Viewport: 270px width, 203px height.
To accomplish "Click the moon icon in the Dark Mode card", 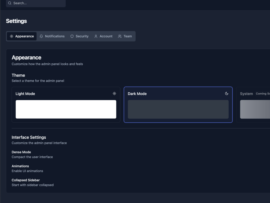I will coord(227,94).
